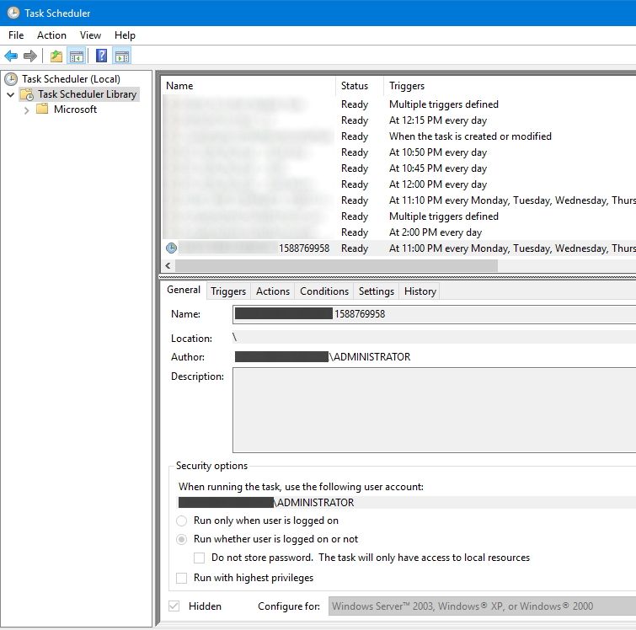Select Task Scheduler (Local) in the tree

(x=71, y=78)
